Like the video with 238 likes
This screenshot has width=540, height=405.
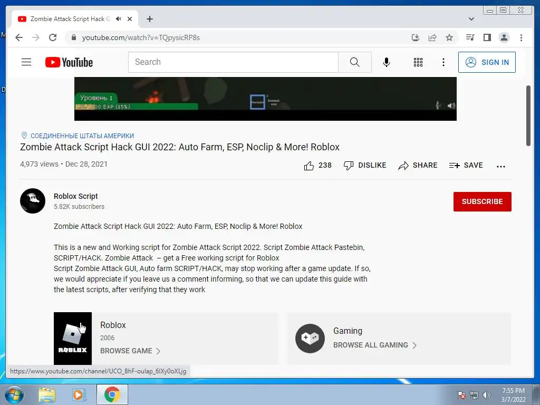[317, 166]
